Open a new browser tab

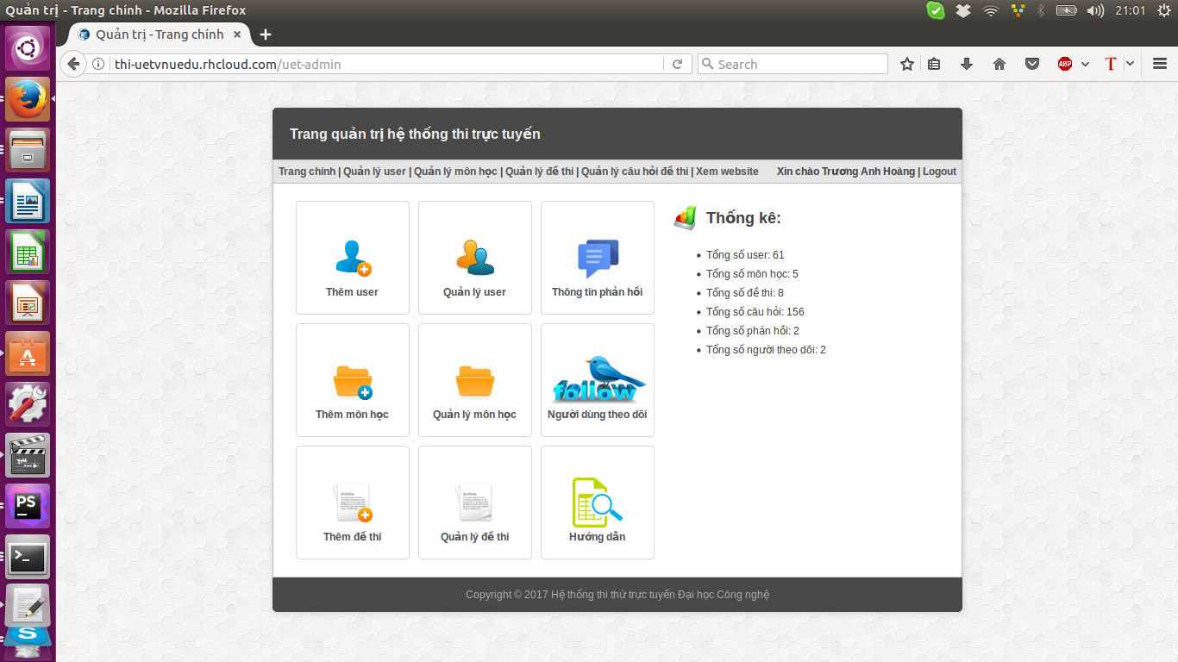[266, 34]
